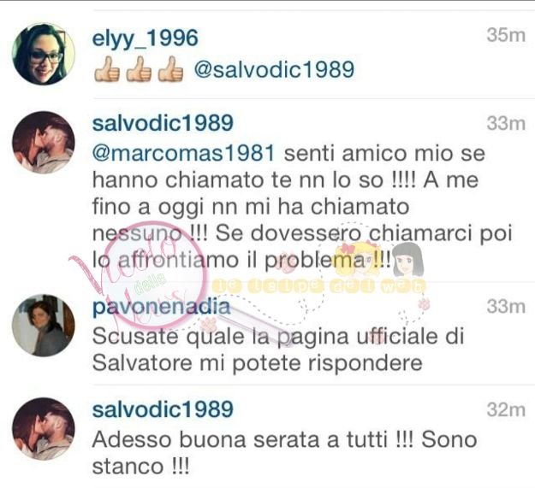Open the @salvodic1989 mention in elyy_1996's comment

(x=274, y=69)
